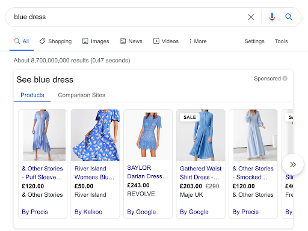Start voice search with the microphone icon
308x231 pixels.
click(272, 17)
